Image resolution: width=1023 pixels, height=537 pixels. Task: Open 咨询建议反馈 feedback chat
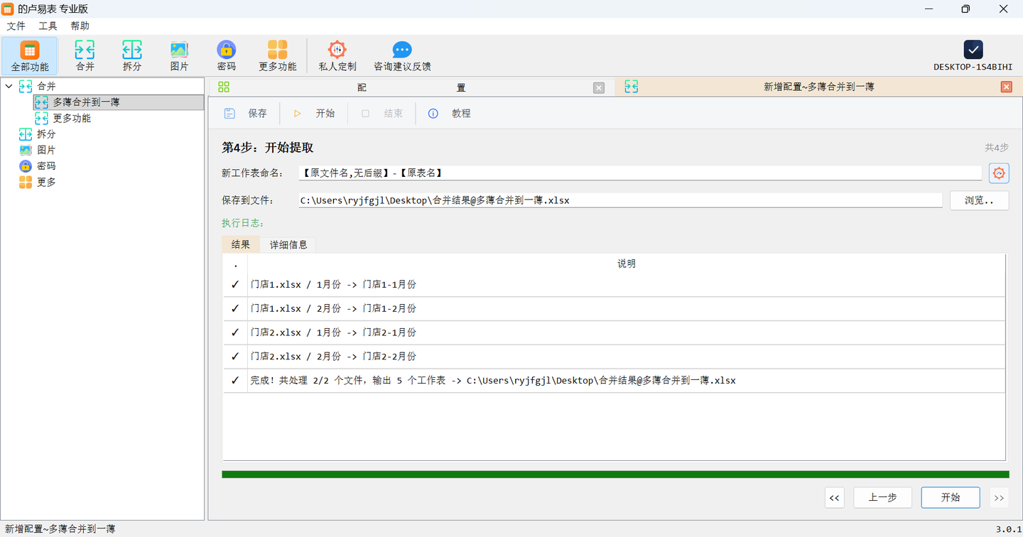point(402,55)
